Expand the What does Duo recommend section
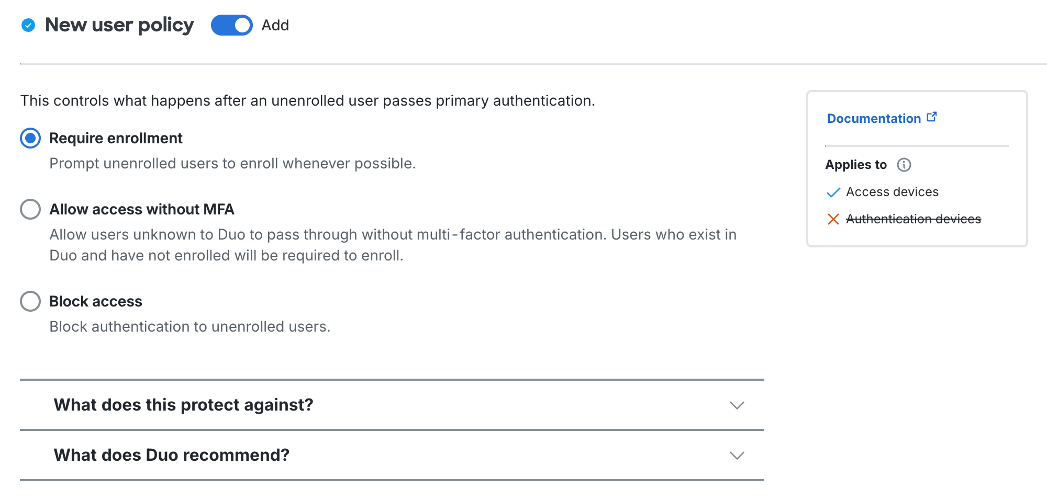The height and width of the screenshot is (500, 1047). click(171, 454)
